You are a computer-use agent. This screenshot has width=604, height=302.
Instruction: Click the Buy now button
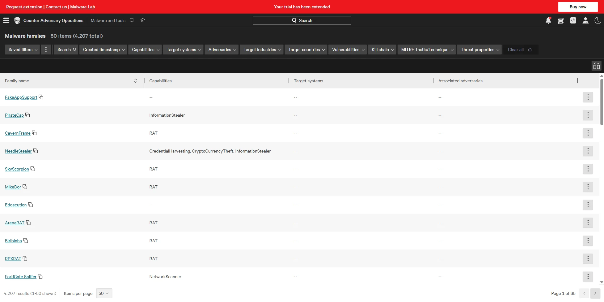coord(578,7)
